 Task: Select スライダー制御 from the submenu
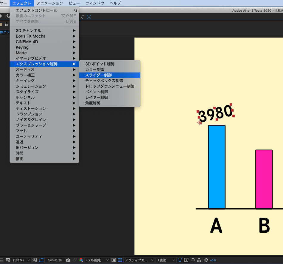coord(110,75)
